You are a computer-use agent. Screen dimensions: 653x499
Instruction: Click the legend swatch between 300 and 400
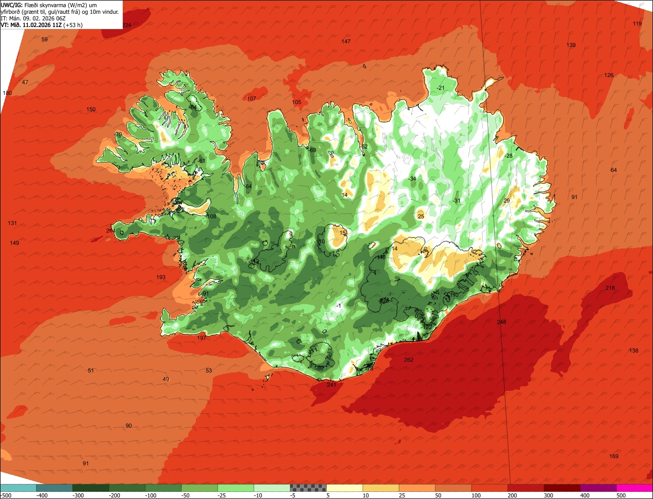(562, 488)
